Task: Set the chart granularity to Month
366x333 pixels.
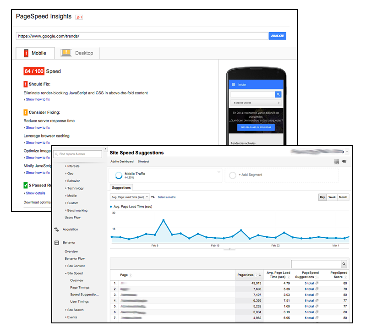Action: [x=343, y=197]
